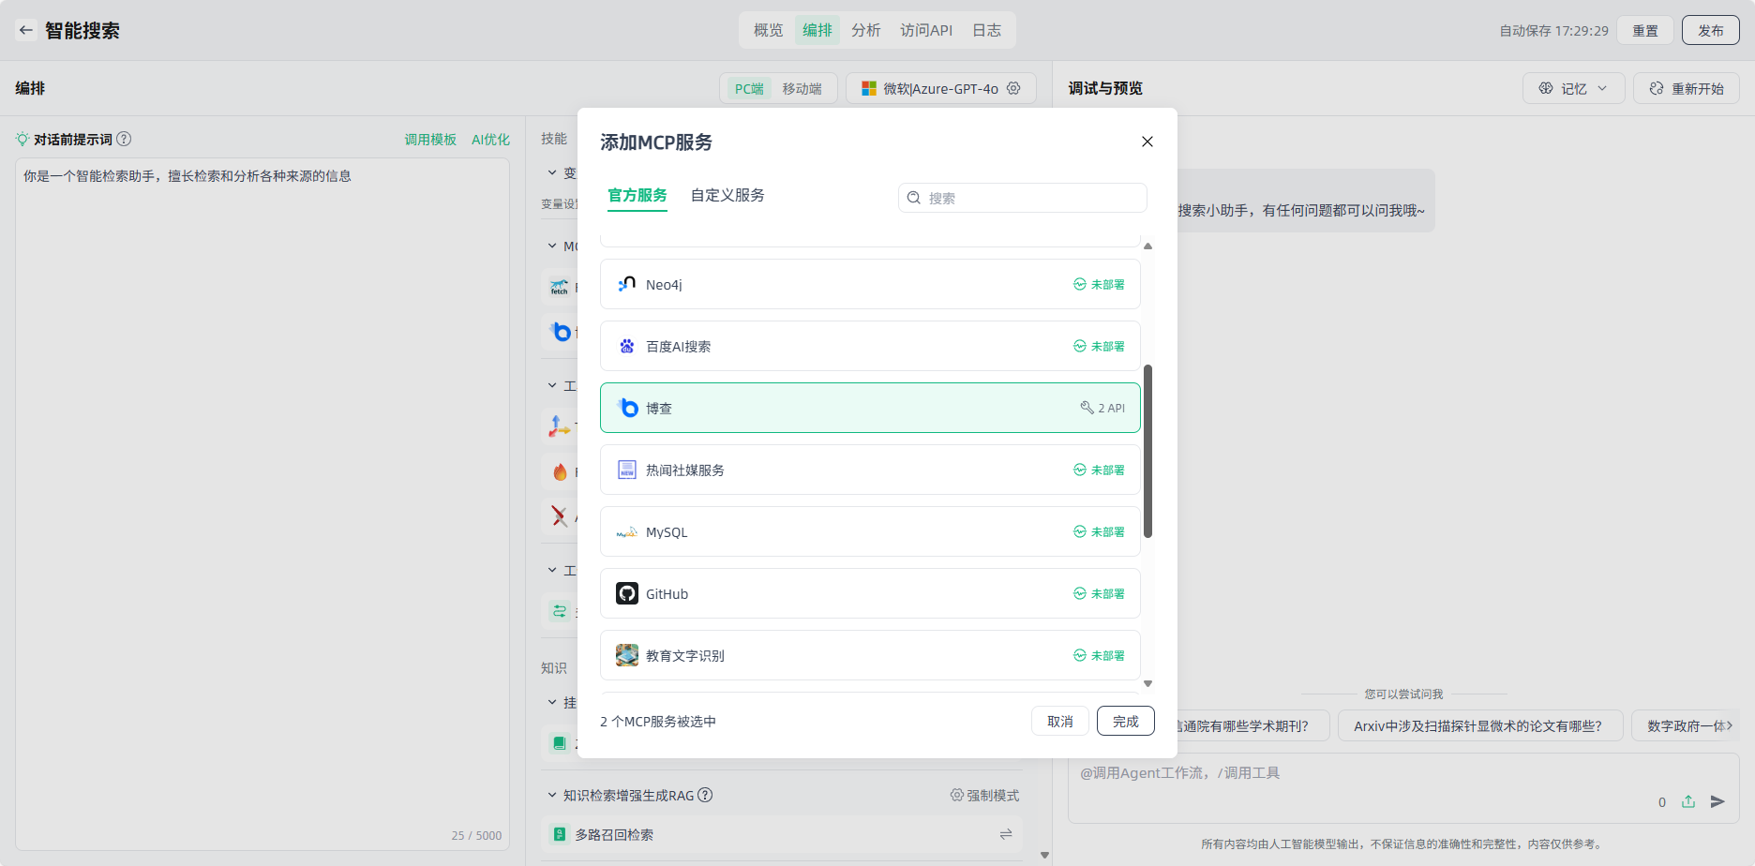
Task: Click the 重置 button
Action: click(x=1645, y=30)
